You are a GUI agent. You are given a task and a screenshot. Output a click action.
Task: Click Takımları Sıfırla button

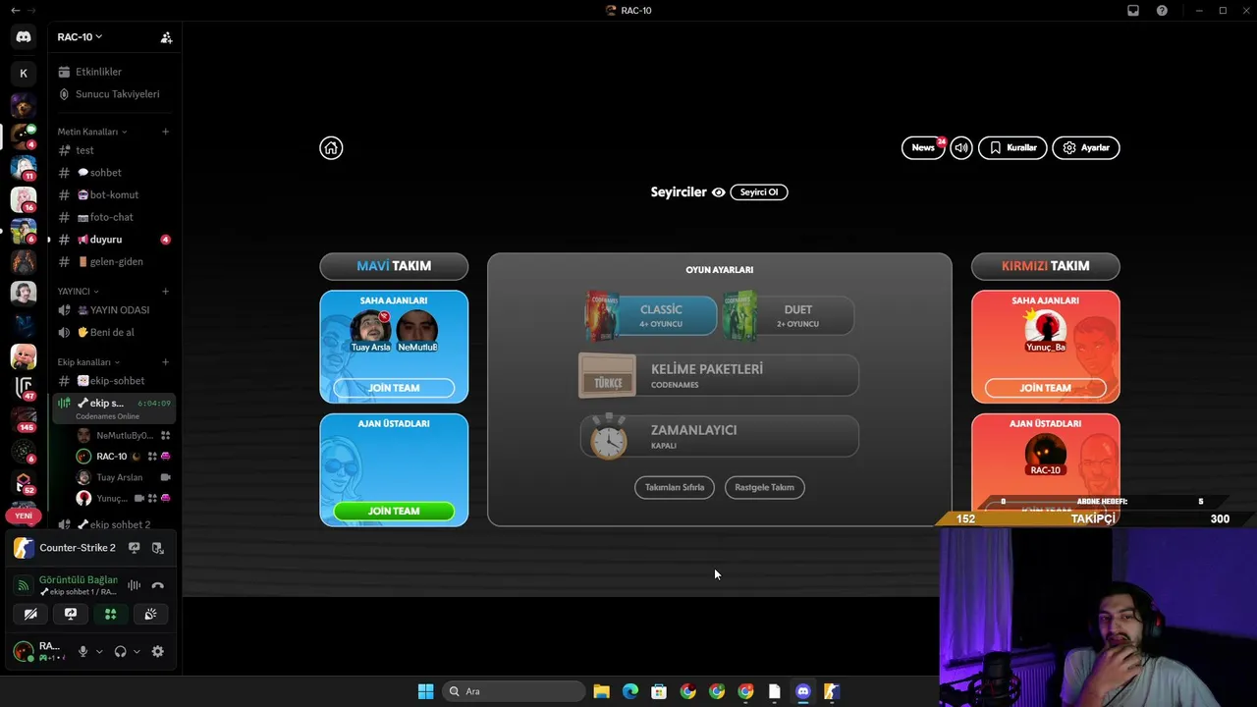(675, 487)
